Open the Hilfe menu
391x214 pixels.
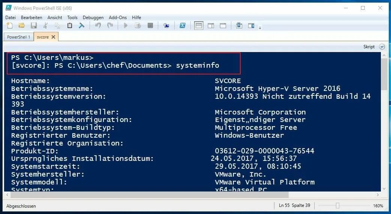point(136,18)
